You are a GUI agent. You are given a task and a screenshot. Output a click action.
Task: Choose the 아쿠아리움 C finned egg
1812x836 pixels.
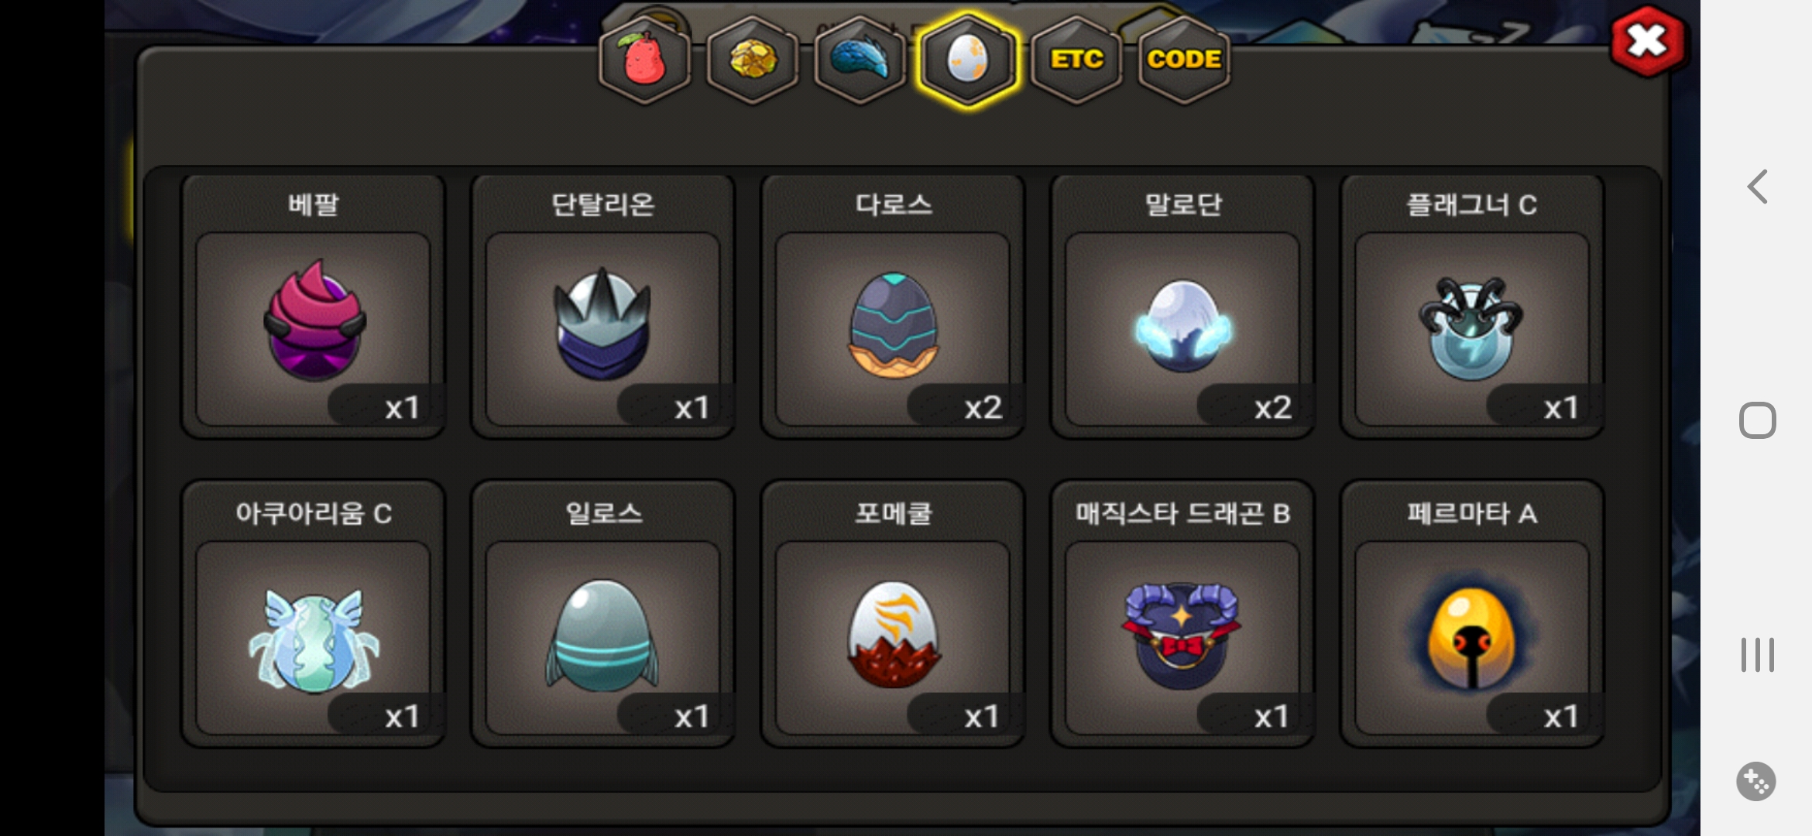[x=314, y=614]
